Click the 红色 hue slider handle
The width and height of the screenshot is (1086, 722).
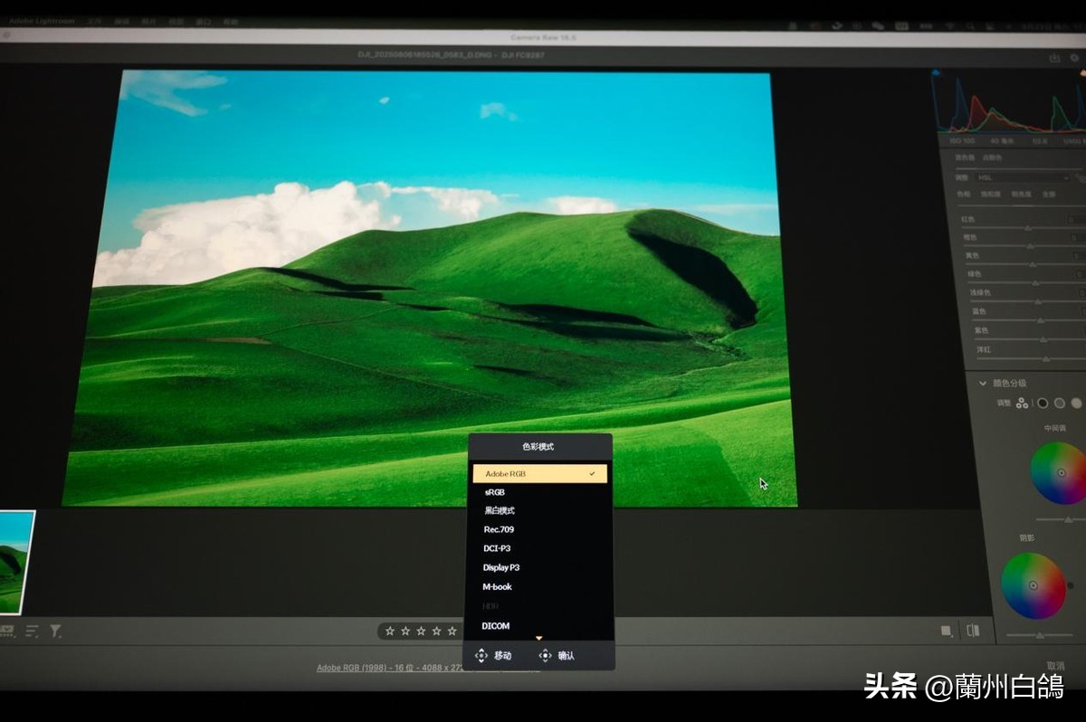pos(1028,228)
